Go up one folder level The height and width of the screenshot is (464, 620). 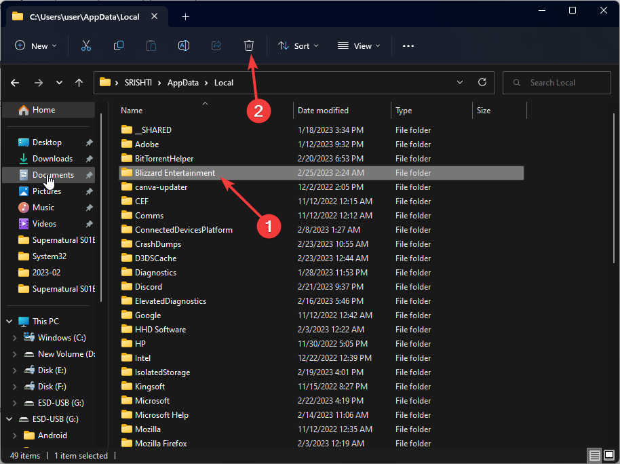click(x=79, y=83)
